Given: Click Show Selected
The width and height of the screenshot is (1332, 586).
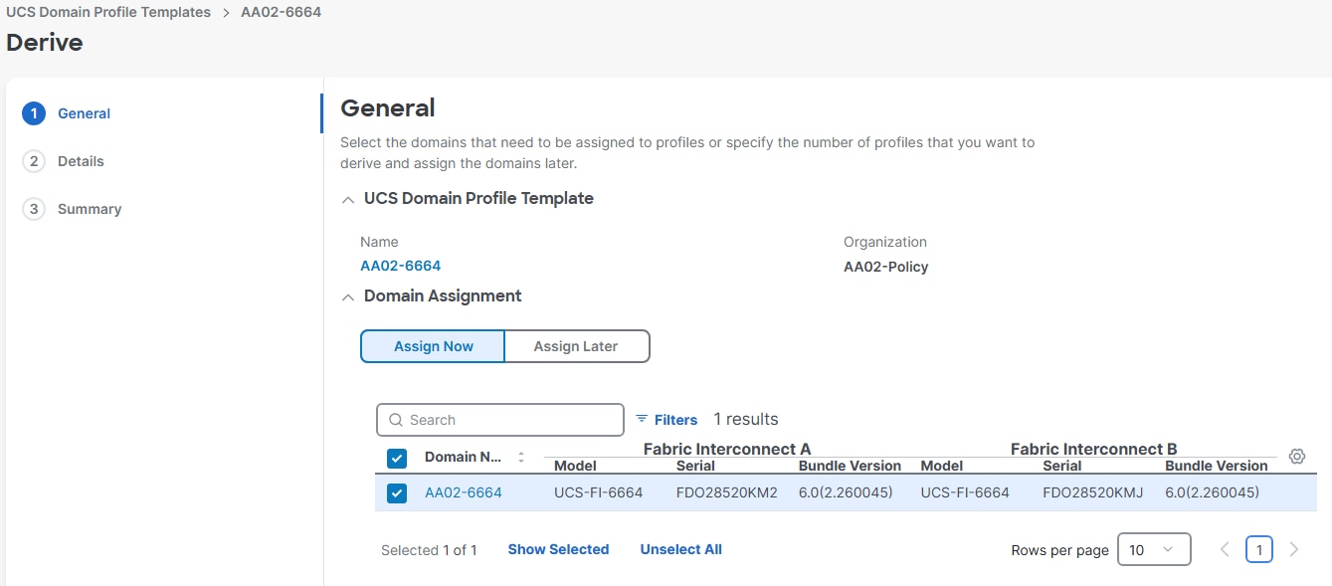Looking at the screenshot, I should coord(558,549).
